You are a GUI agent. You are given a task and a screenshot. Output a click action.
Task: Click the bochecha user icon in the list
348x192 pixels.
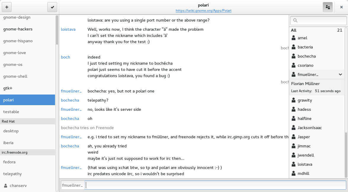(x=294, y=56)
